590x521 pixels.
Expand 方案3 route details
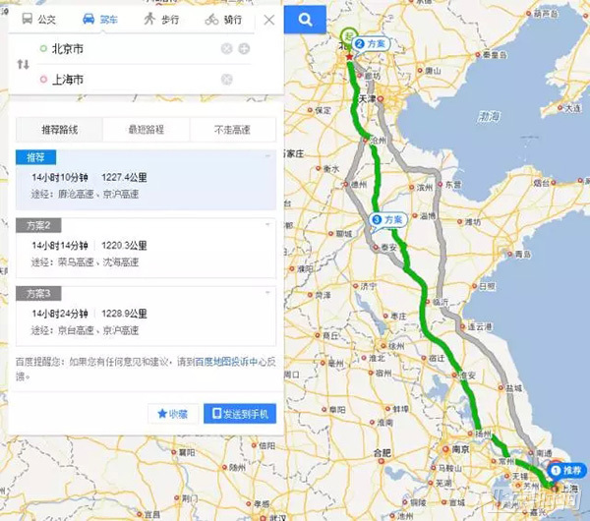pyautogui.click(x=267, y=292)
